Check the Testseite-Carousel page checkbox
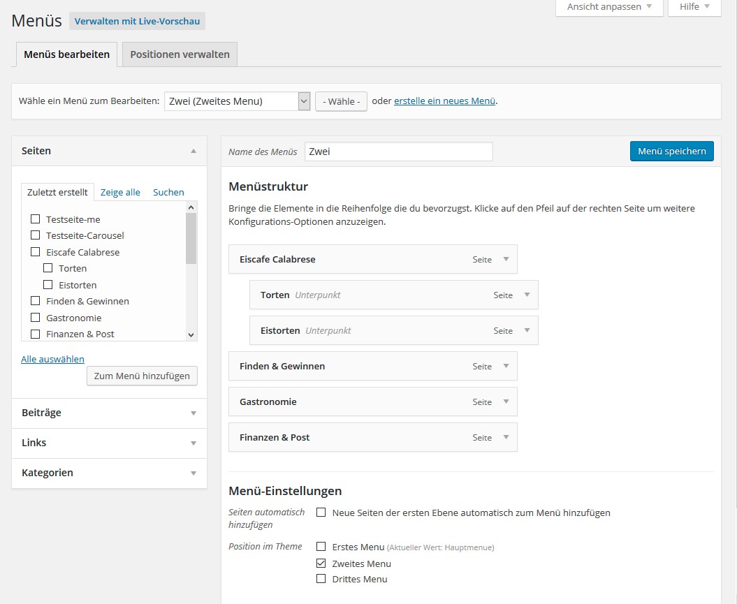The image size is (737, 604). [x=35, y=236]
